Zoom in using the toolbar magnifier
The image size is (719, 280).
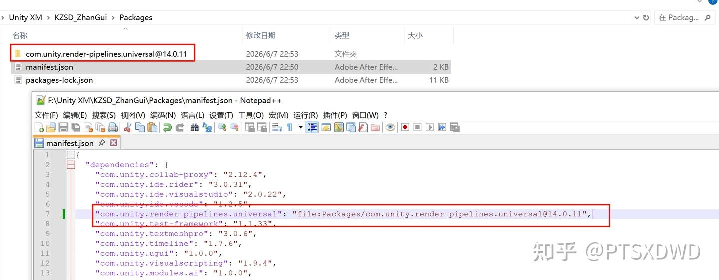(x=222, y=127)
